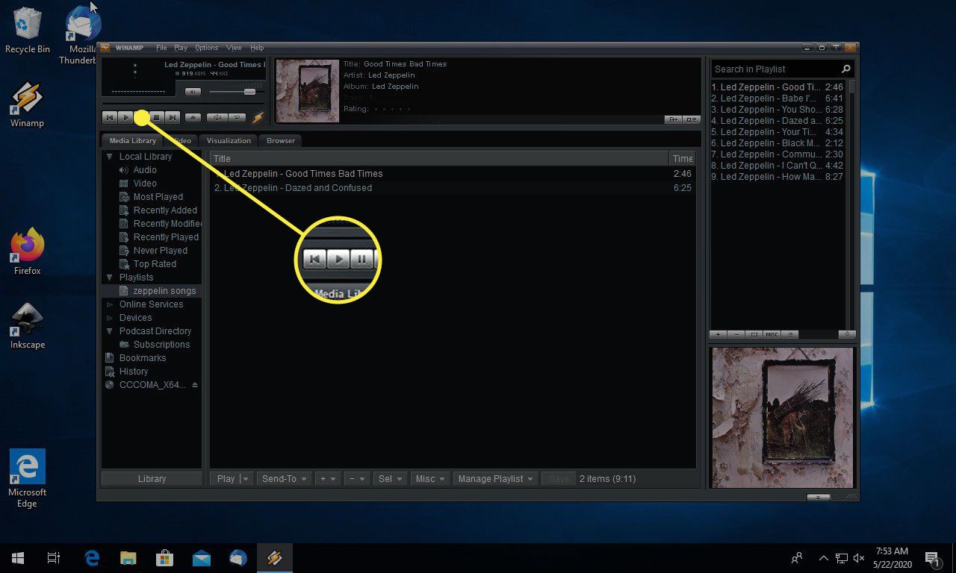Open the Sel dropdown
The width and height of the screenshot is (956, 573).
point(391,479)
